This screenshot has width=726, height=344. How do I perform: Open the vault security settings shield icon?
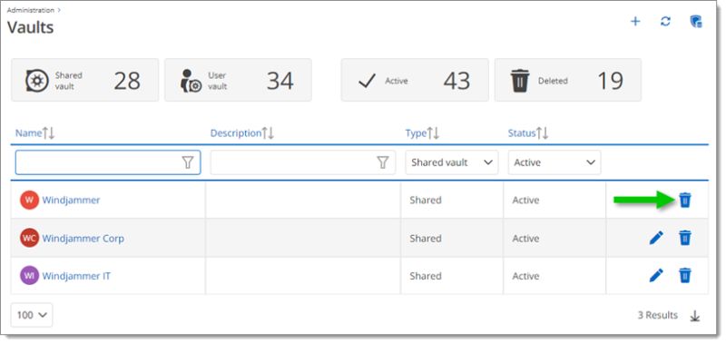pos(696,22)
